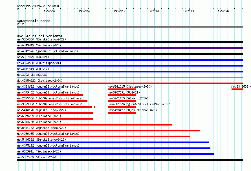251x171 pixels.
Task: Click red bar under nsv5450457
Action: pos(122,113)
